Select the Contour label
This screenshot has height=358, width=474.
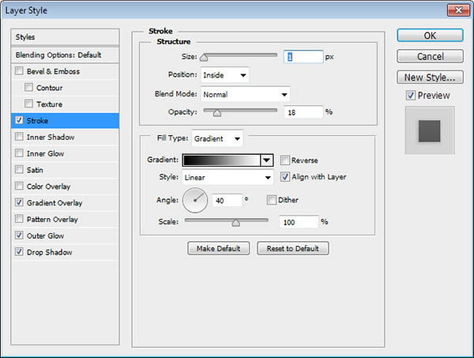coord(49,88)
